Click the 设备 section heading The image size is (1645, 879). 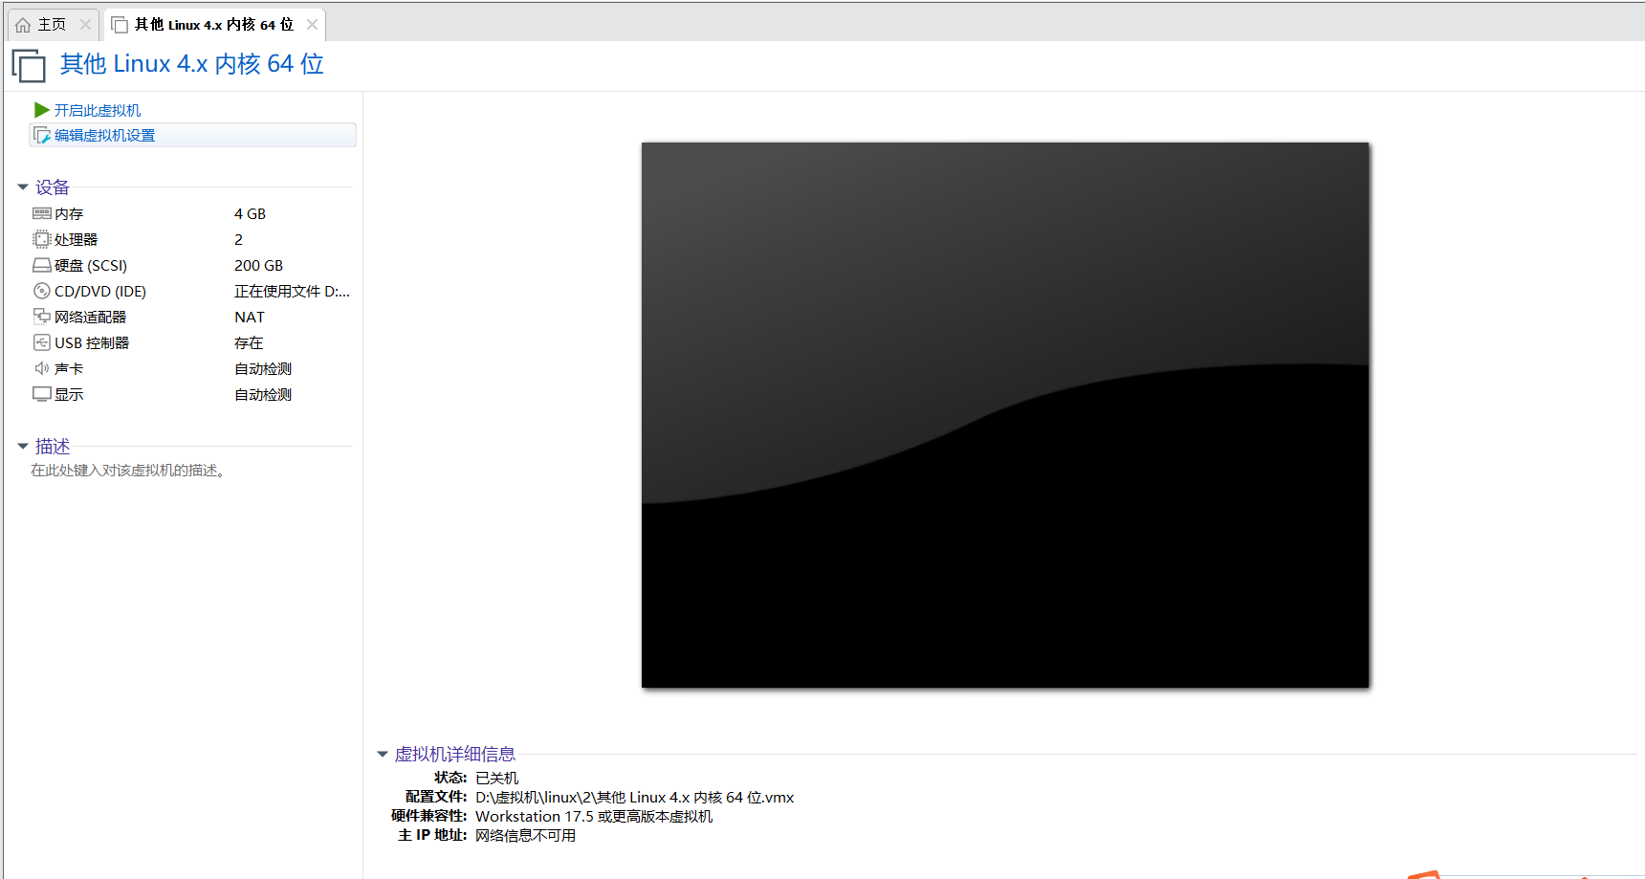click(53, 187)
